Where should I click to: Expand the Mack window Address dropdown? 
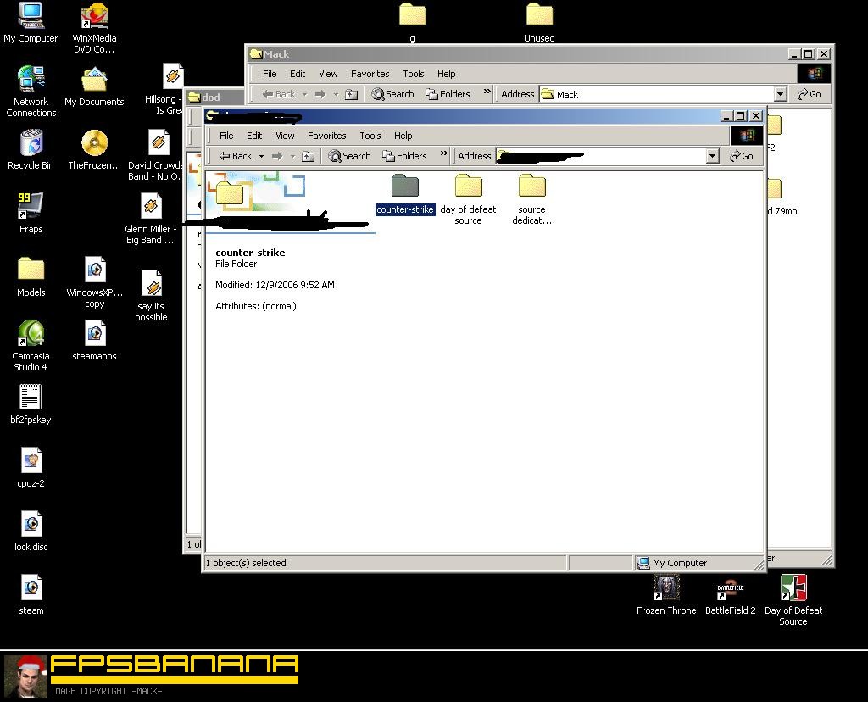780,94
